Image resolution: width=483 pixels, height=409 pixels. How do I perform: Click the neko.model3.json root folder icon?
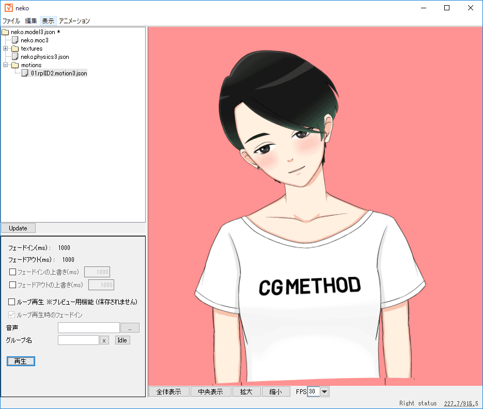(6, 32)
